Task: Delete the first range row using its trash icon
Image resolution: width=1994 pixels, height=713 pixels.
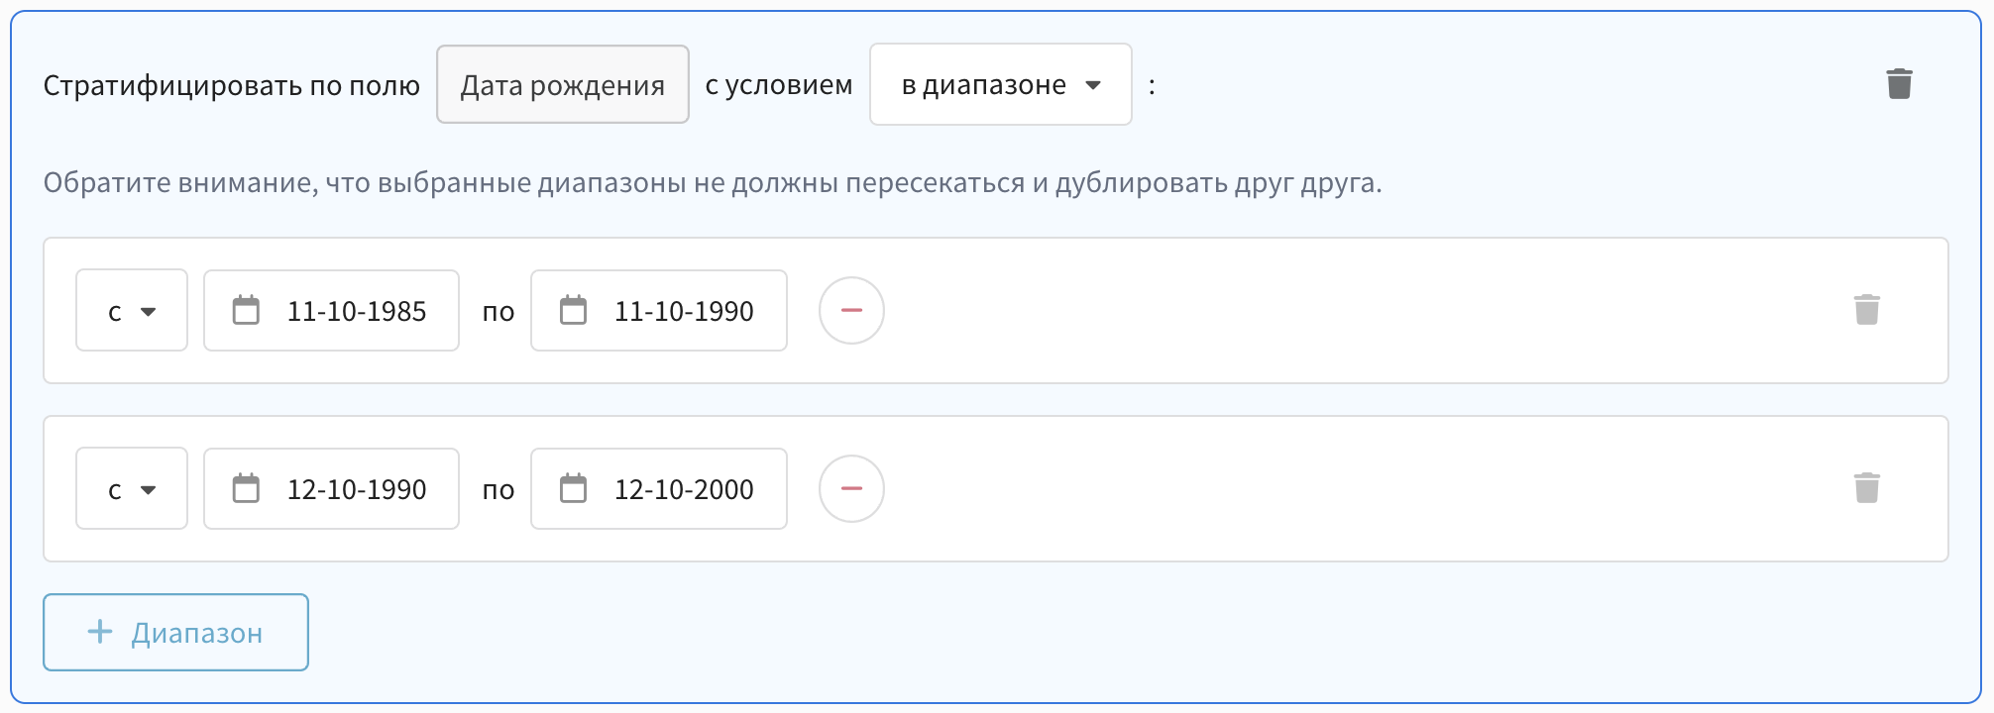Action: pos(1866,310)
